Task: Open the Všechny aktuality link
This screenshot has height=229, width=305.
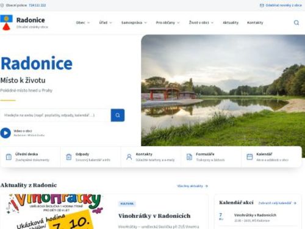Action: click(x=190, y=186)
